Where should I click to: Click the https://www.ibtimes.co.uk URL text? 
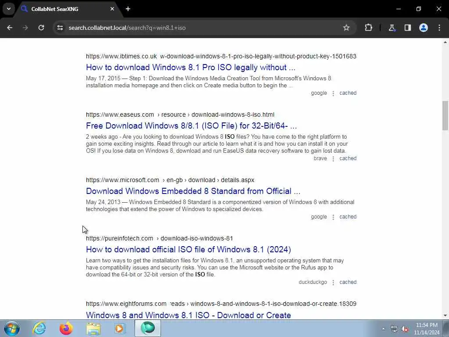coord(121,56)
